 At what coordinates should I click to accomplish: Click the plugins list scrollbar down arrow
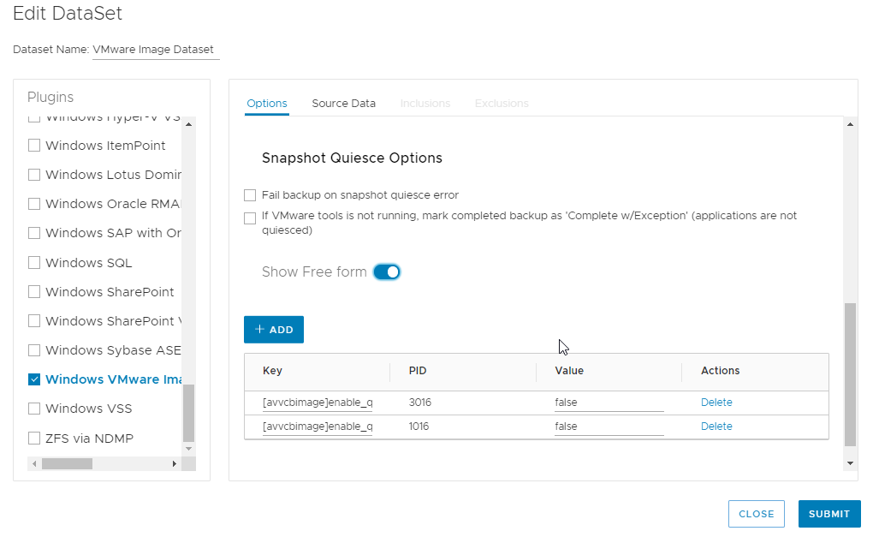[190, 448]
